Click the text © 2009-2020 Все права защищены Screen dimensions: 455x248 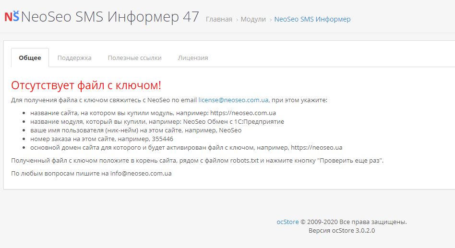point(353,222)
